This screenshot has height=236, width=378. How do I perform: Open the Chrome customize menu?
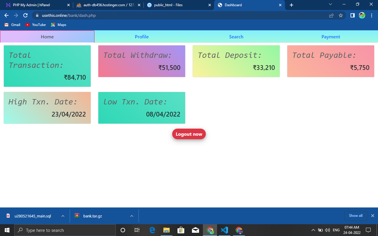pyautogui.click(x=372, y=15)
